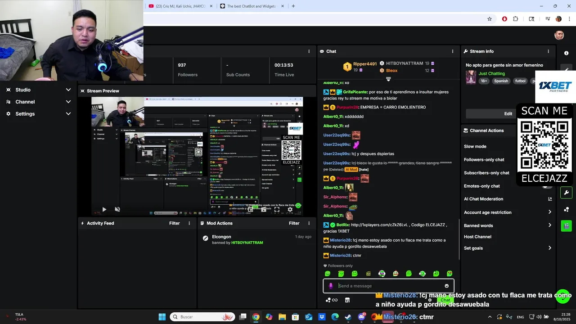Open a new browser tab
The width and height of the screenshot is (576, 324).
293,6
